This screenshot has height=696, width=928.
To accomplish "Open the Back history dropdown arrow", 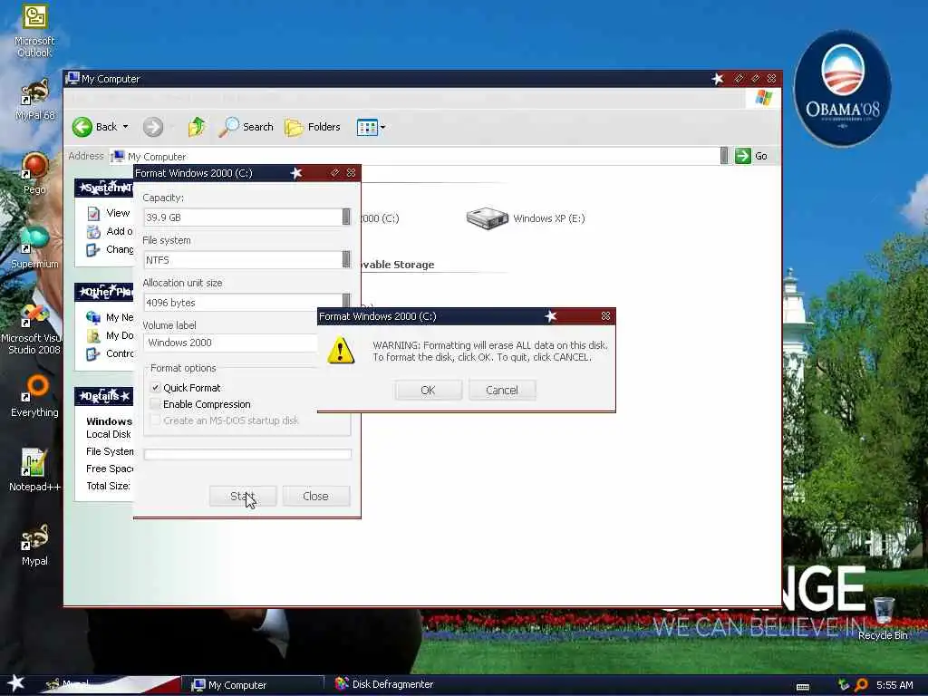I will pos(125,127).
